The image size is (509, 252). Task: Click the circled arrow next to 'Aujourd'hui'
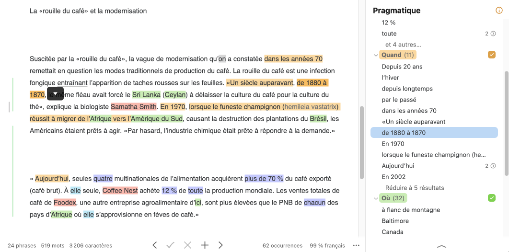point(493,166)
